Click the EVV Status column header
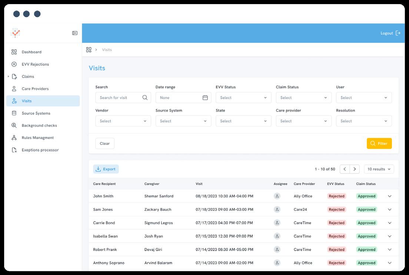The height and width of the screenshot is (275, 409). point(336,184)
